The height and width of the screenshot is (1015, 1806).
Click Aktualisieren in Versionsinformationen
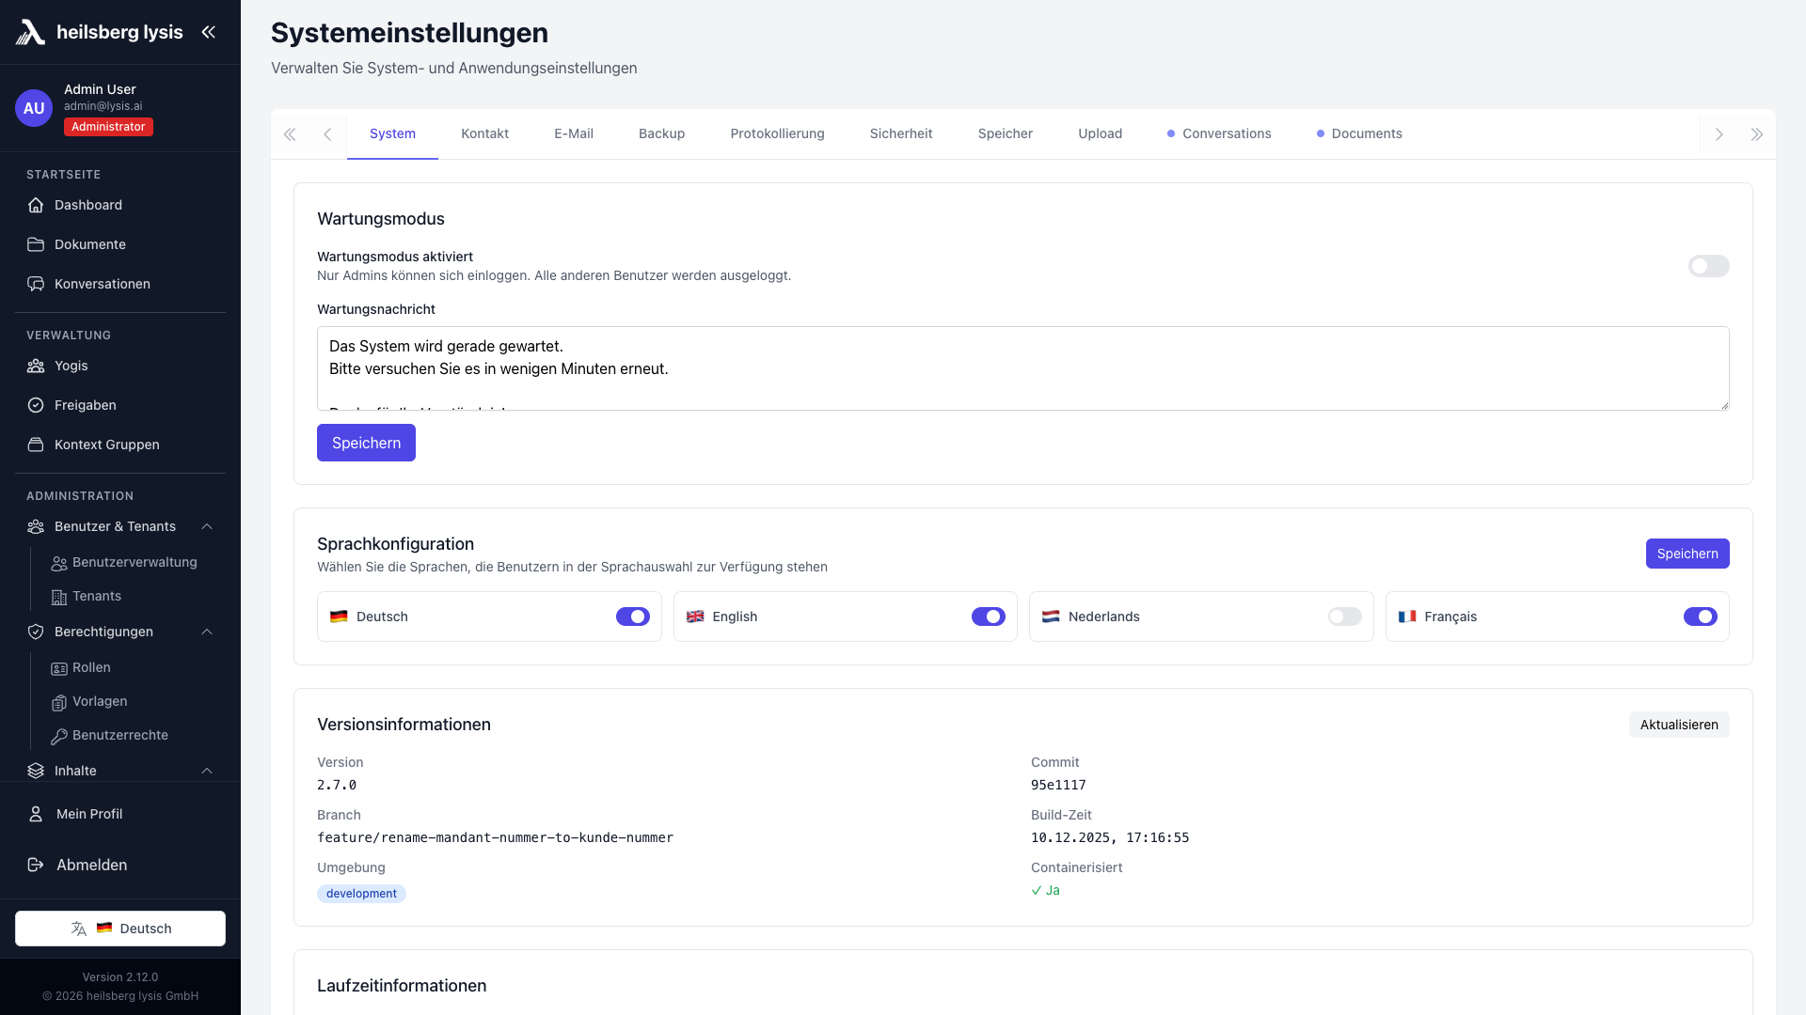[x=1678, y=725]
